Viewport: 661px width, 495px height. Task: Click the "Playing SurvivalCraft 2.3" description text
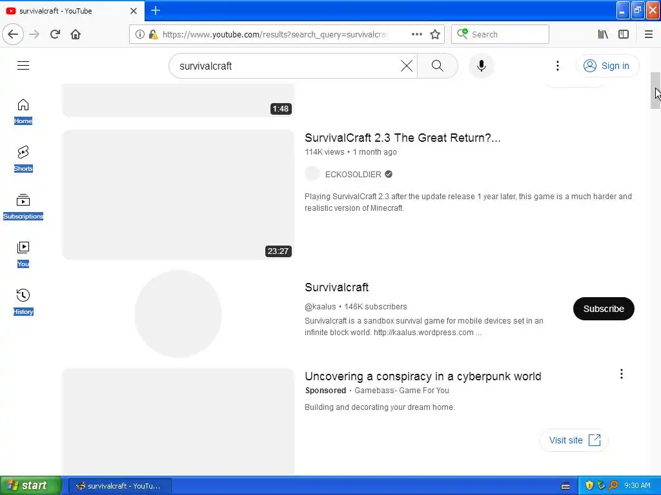click(x=468, y=202)
